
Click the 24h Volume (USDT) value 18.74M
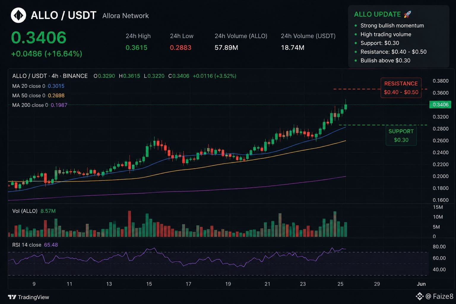pyautogui.click(x=292, y=47)
